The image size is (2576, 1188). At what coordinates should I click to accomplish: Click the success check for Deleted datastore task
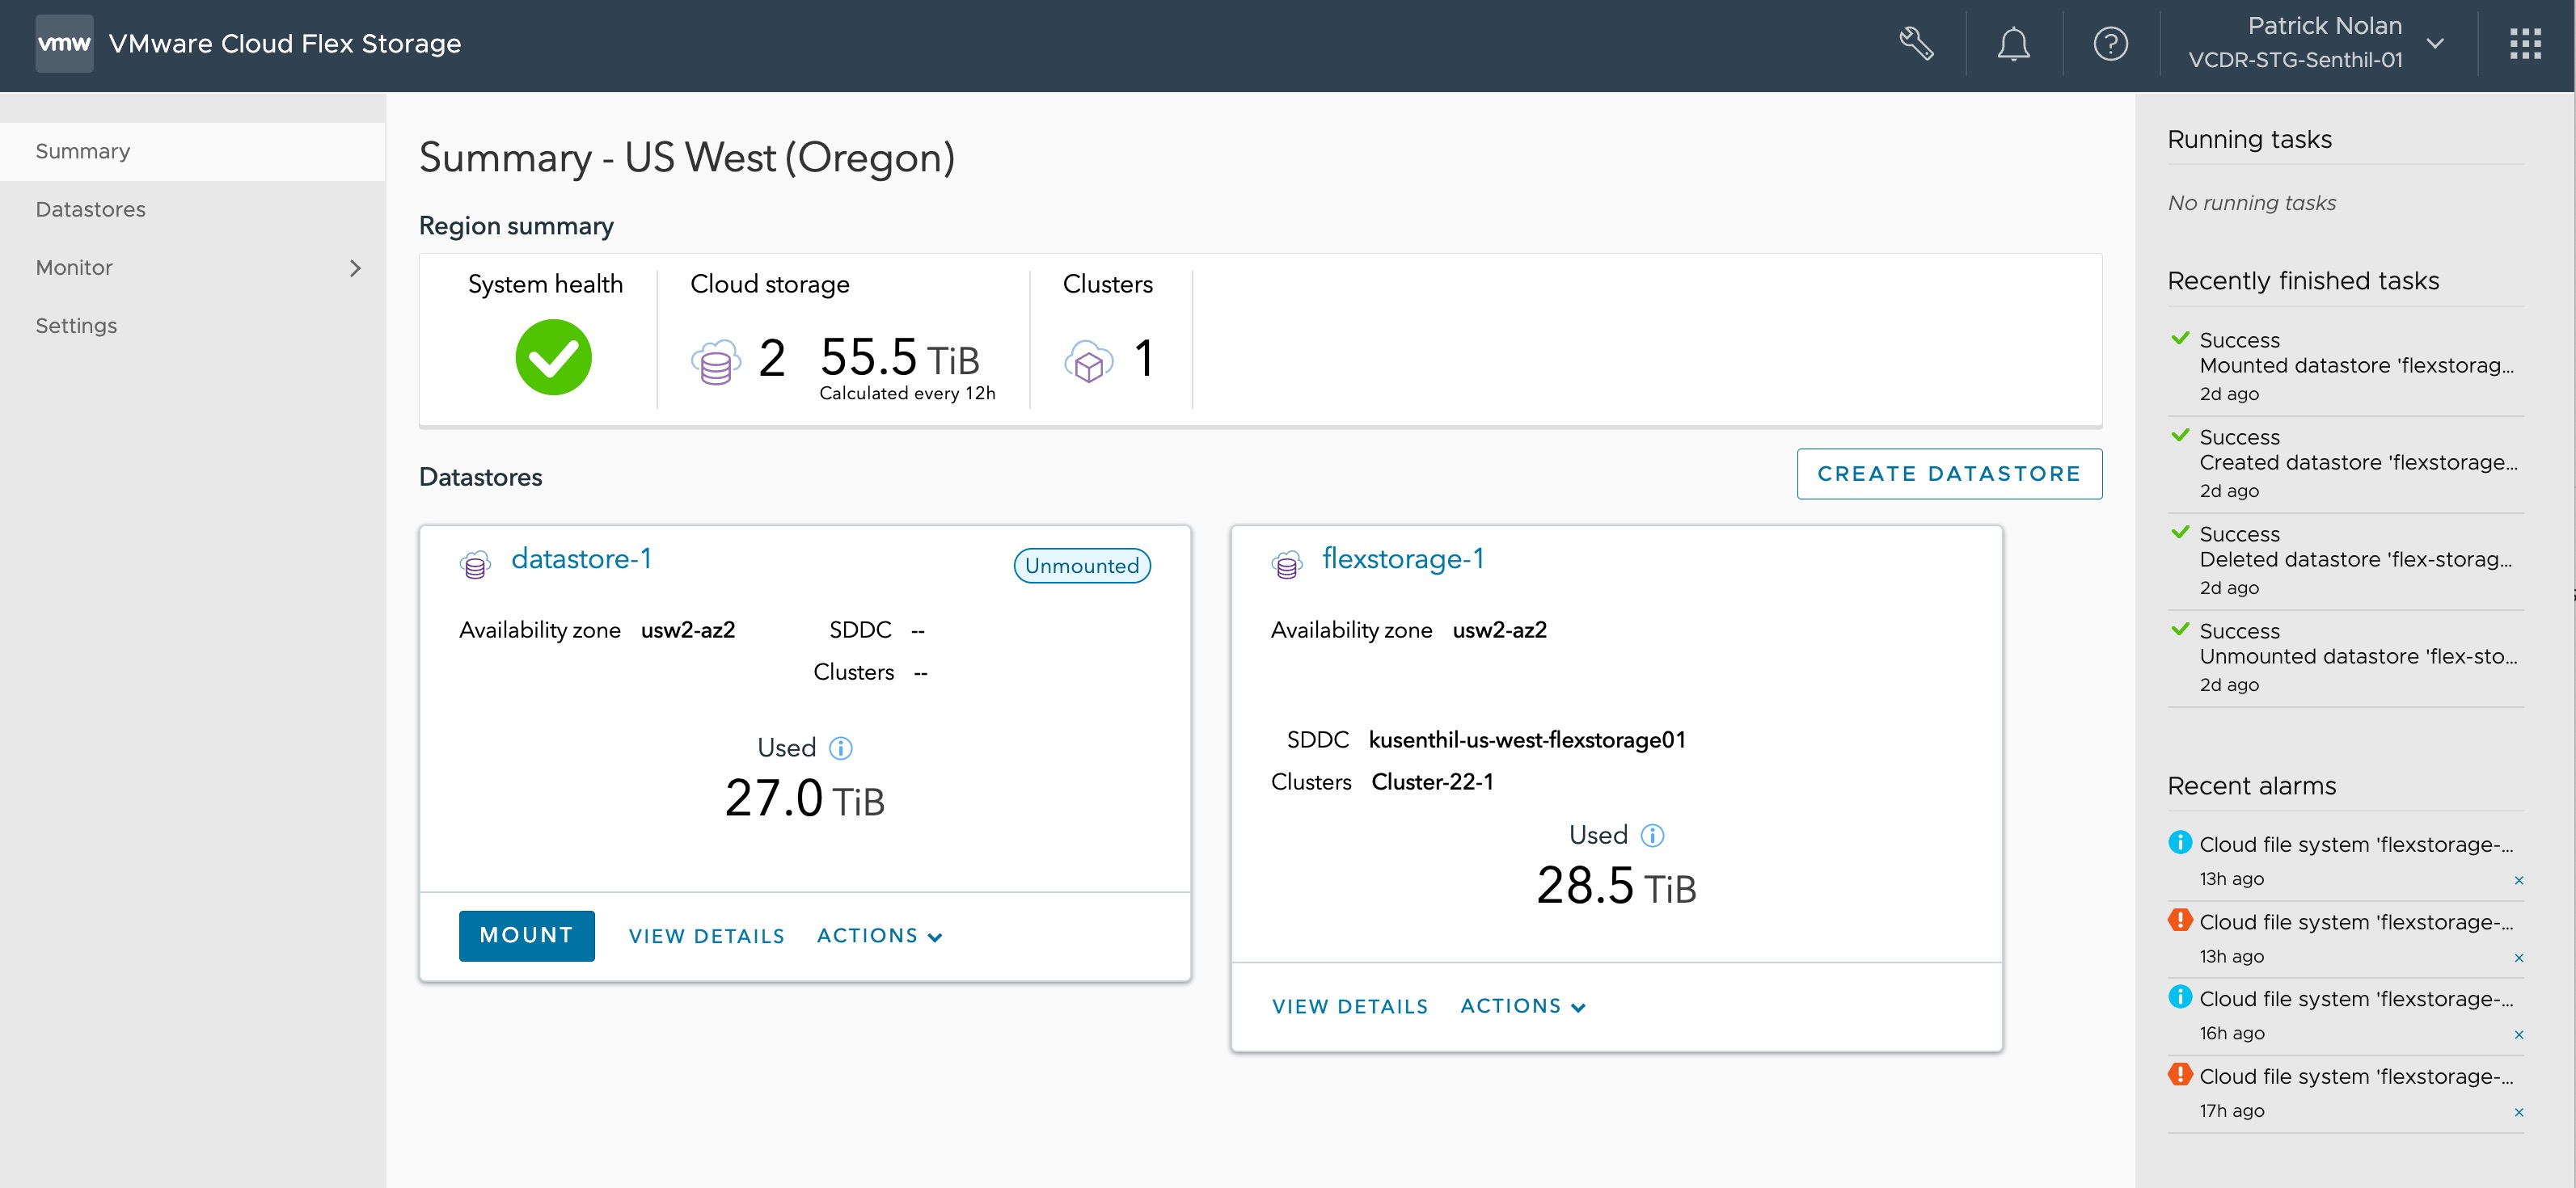pyautogui.click(x=2180, y=533)
